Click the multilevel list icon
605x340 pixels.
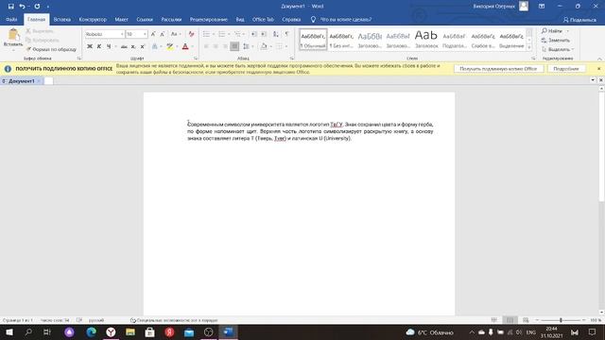(237, 34)
